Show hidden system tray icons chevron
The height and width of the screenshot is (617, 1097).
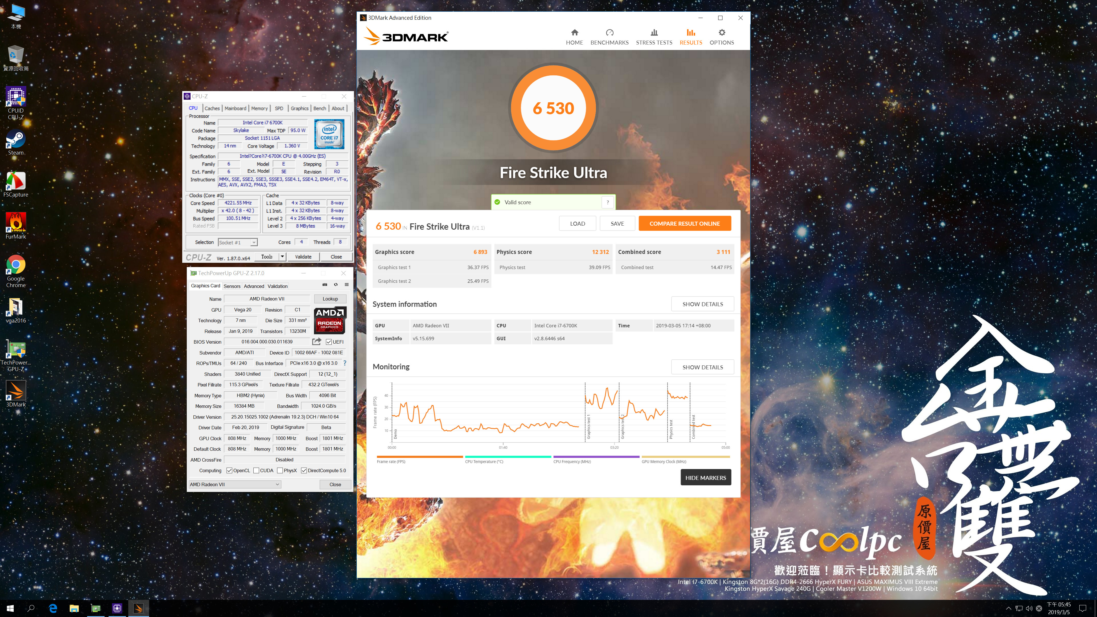1008,608
